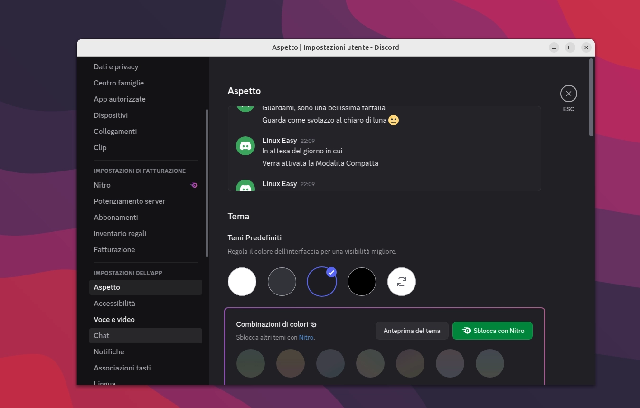The width and height of the screenshot is (640, 408).
Task: Click Nitro icon beside Combinazioni di colori
Action: point(313,324)
